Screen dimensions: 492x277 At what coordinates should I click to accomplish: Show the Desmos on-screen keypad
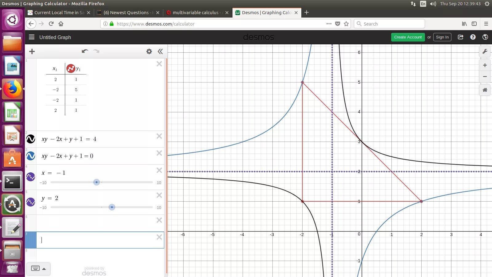38,269
